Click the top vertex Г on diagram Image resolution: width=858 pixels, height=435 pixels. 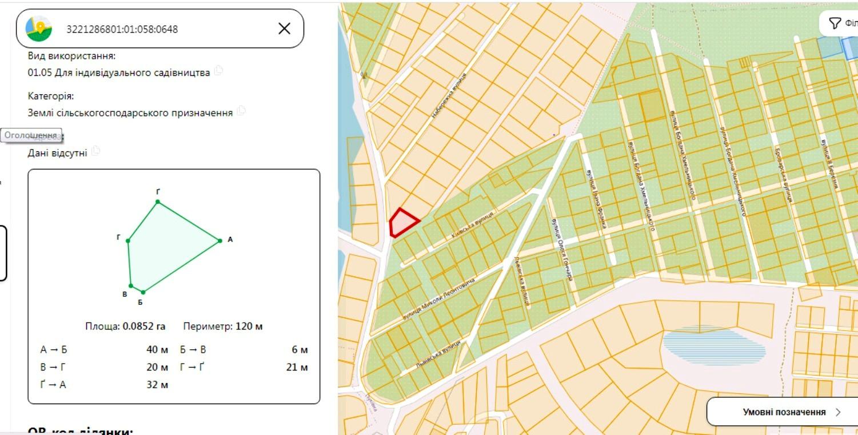click(x=158, y=202)
